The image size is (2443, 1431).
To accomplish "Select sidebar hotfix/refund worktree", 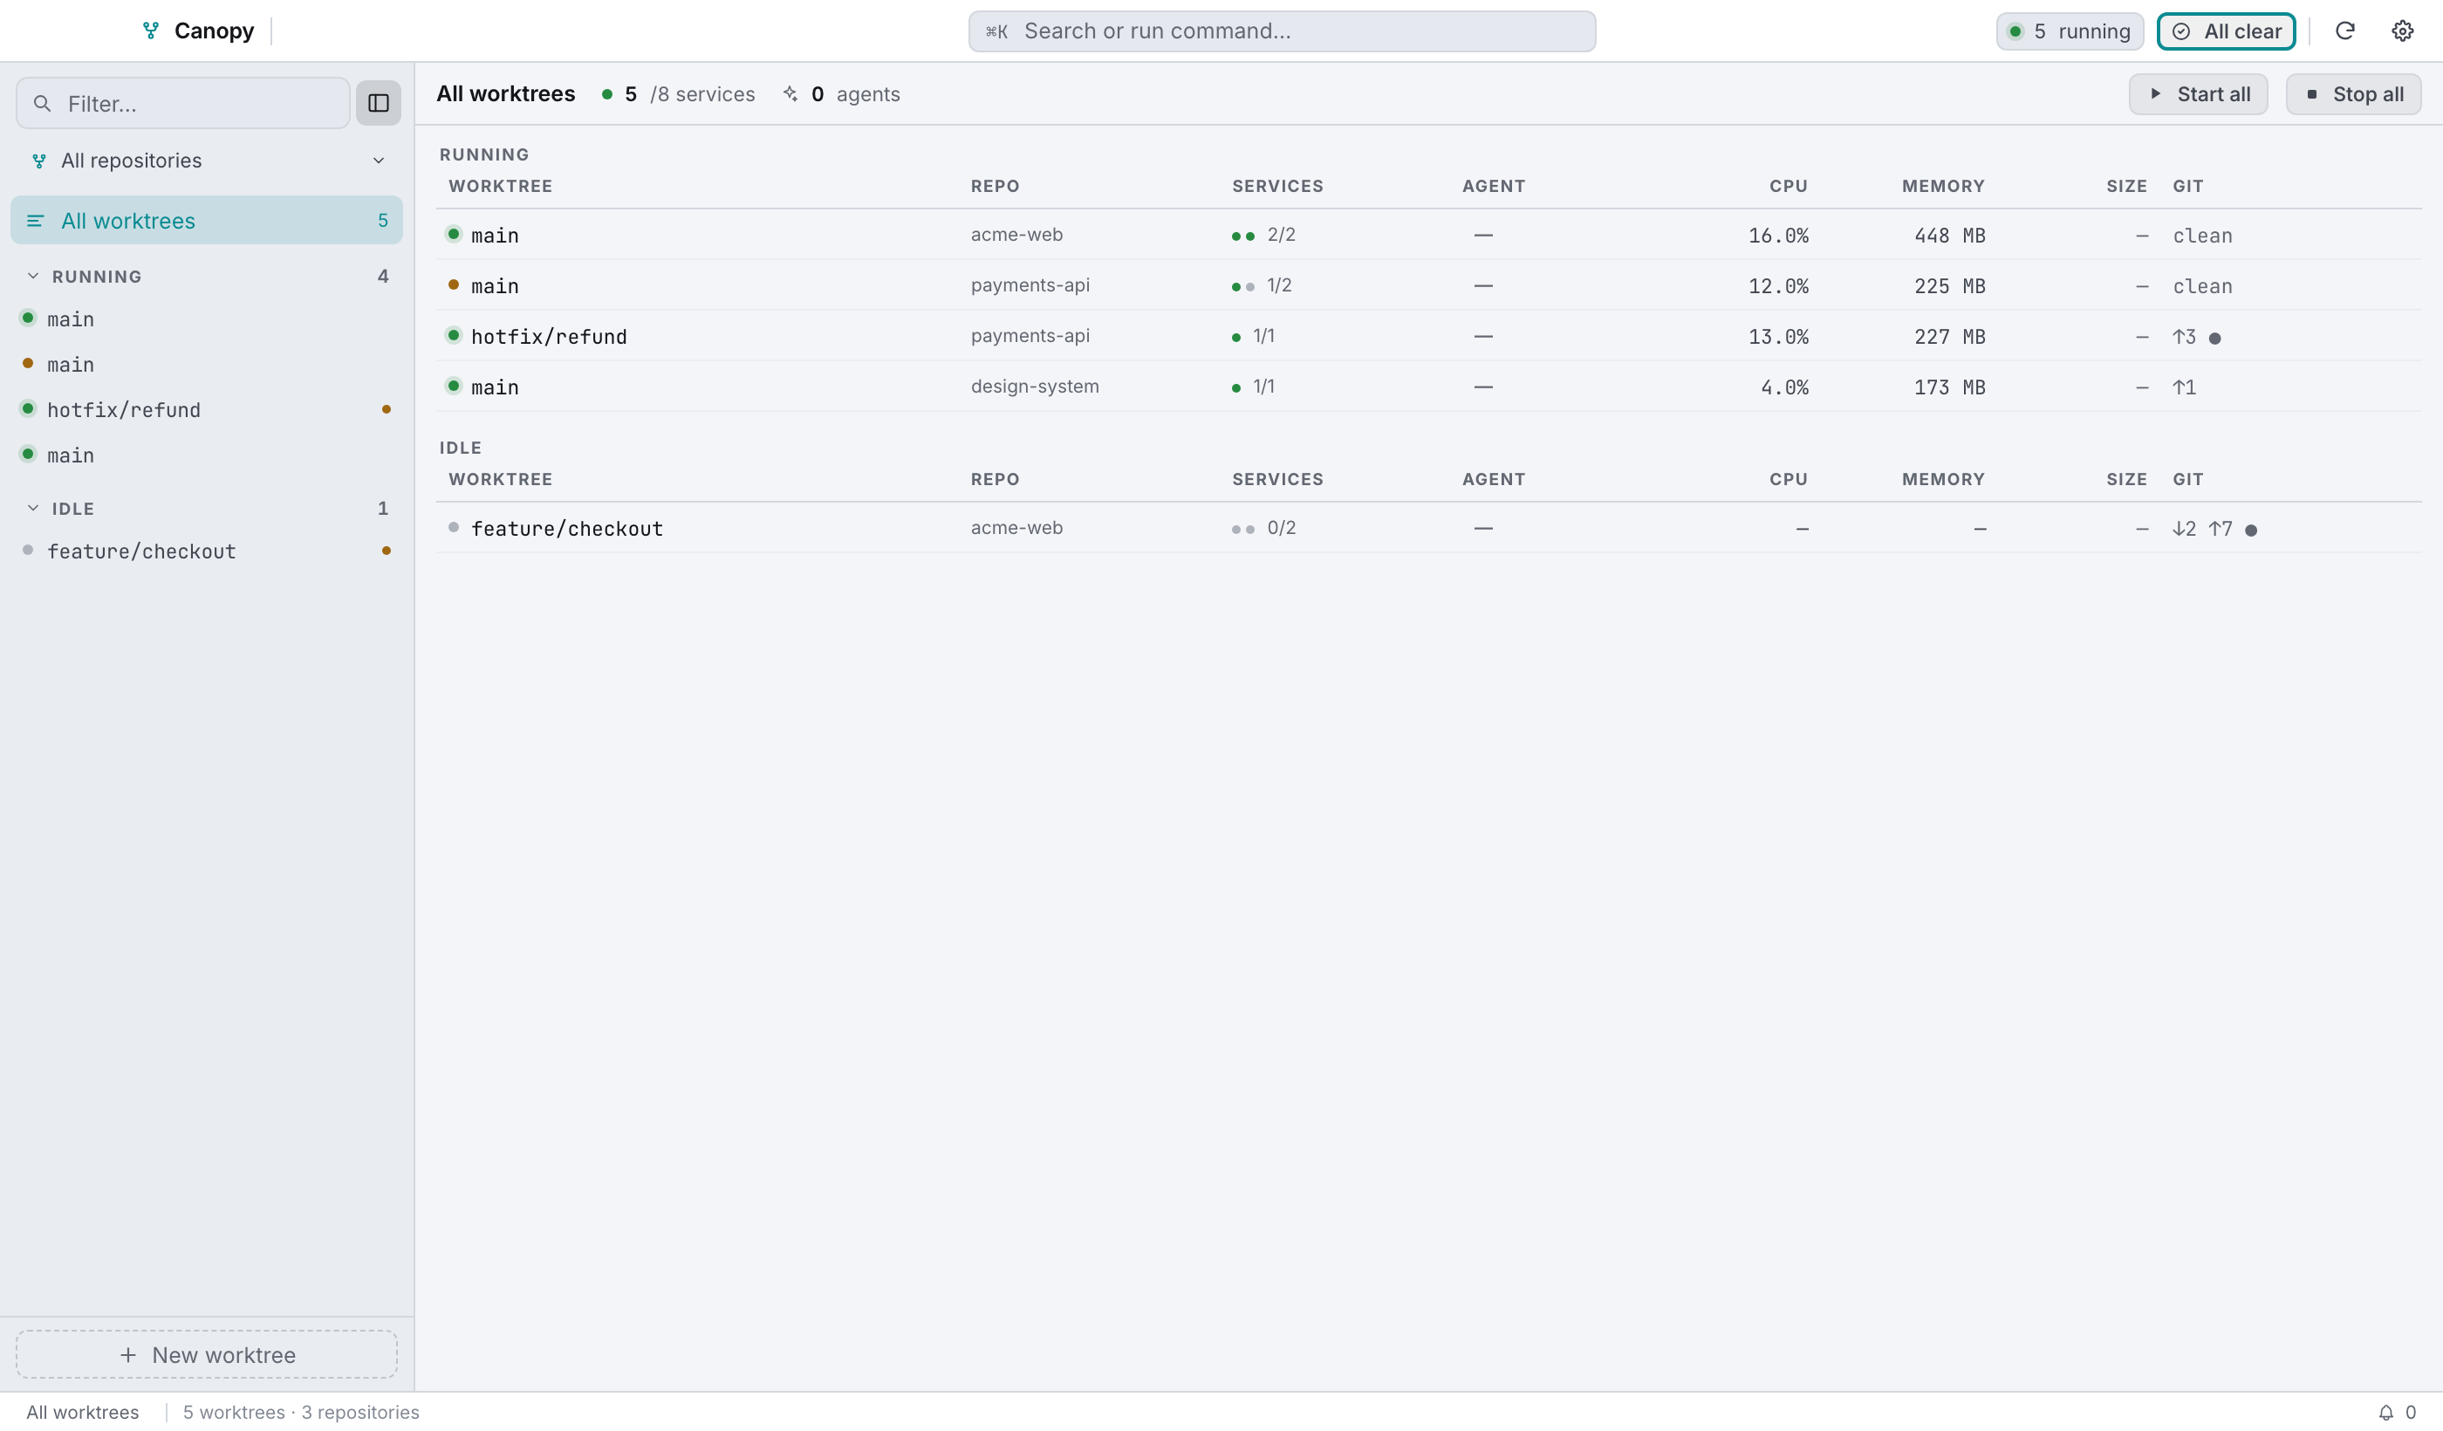I will [207, 410].
